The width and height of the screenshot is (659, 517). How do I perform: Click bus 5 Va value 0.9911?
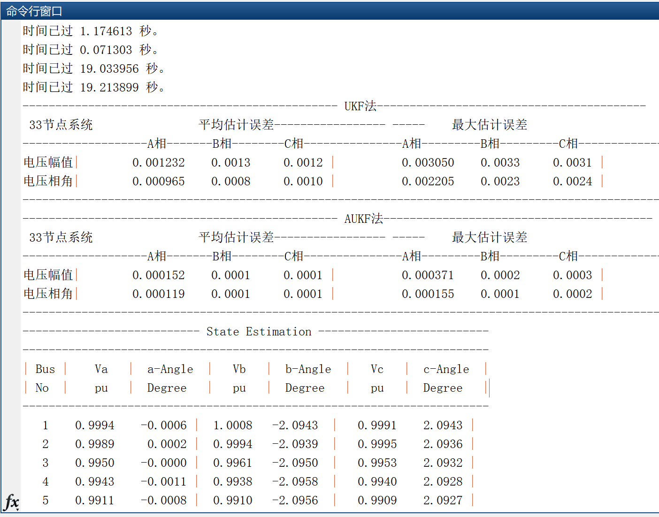pyautogui.click(x=95, y=501)
